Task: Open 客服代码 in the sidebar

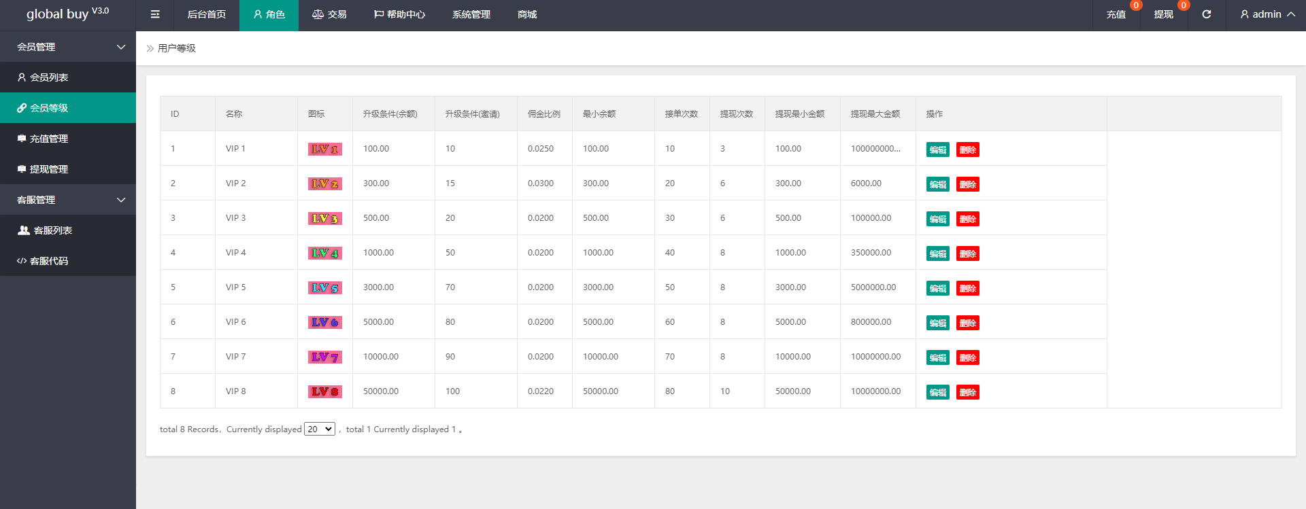Action: 68,261
